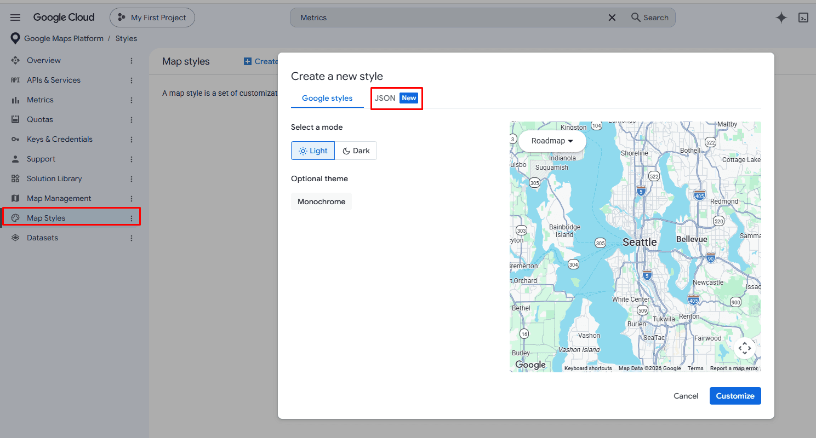Image resolution: width=816 pixels, height=438 pixels.
Task: Click the Google logo on map preview
Action: [530, 365]
